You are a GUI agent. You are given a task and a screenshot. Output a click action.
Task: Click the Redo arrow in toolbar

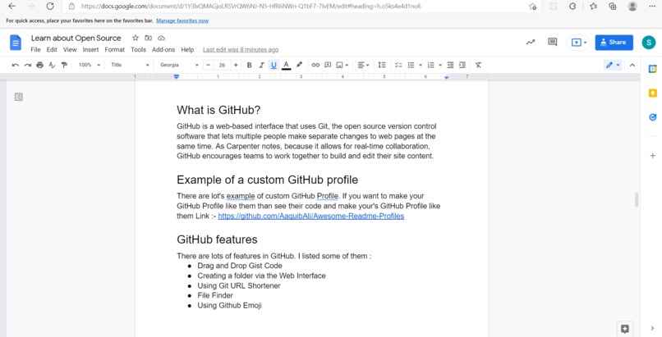pos(28,65)
